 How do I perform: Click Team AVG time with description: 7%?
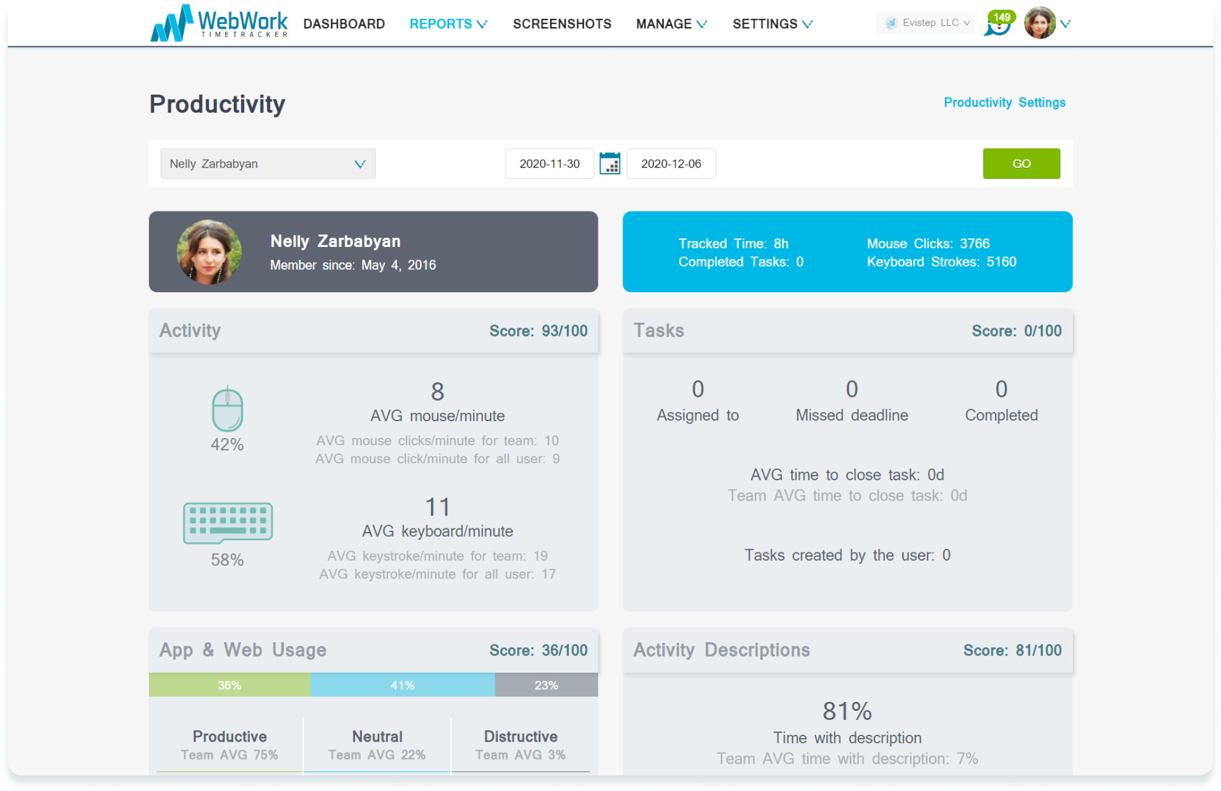(847, 758)
